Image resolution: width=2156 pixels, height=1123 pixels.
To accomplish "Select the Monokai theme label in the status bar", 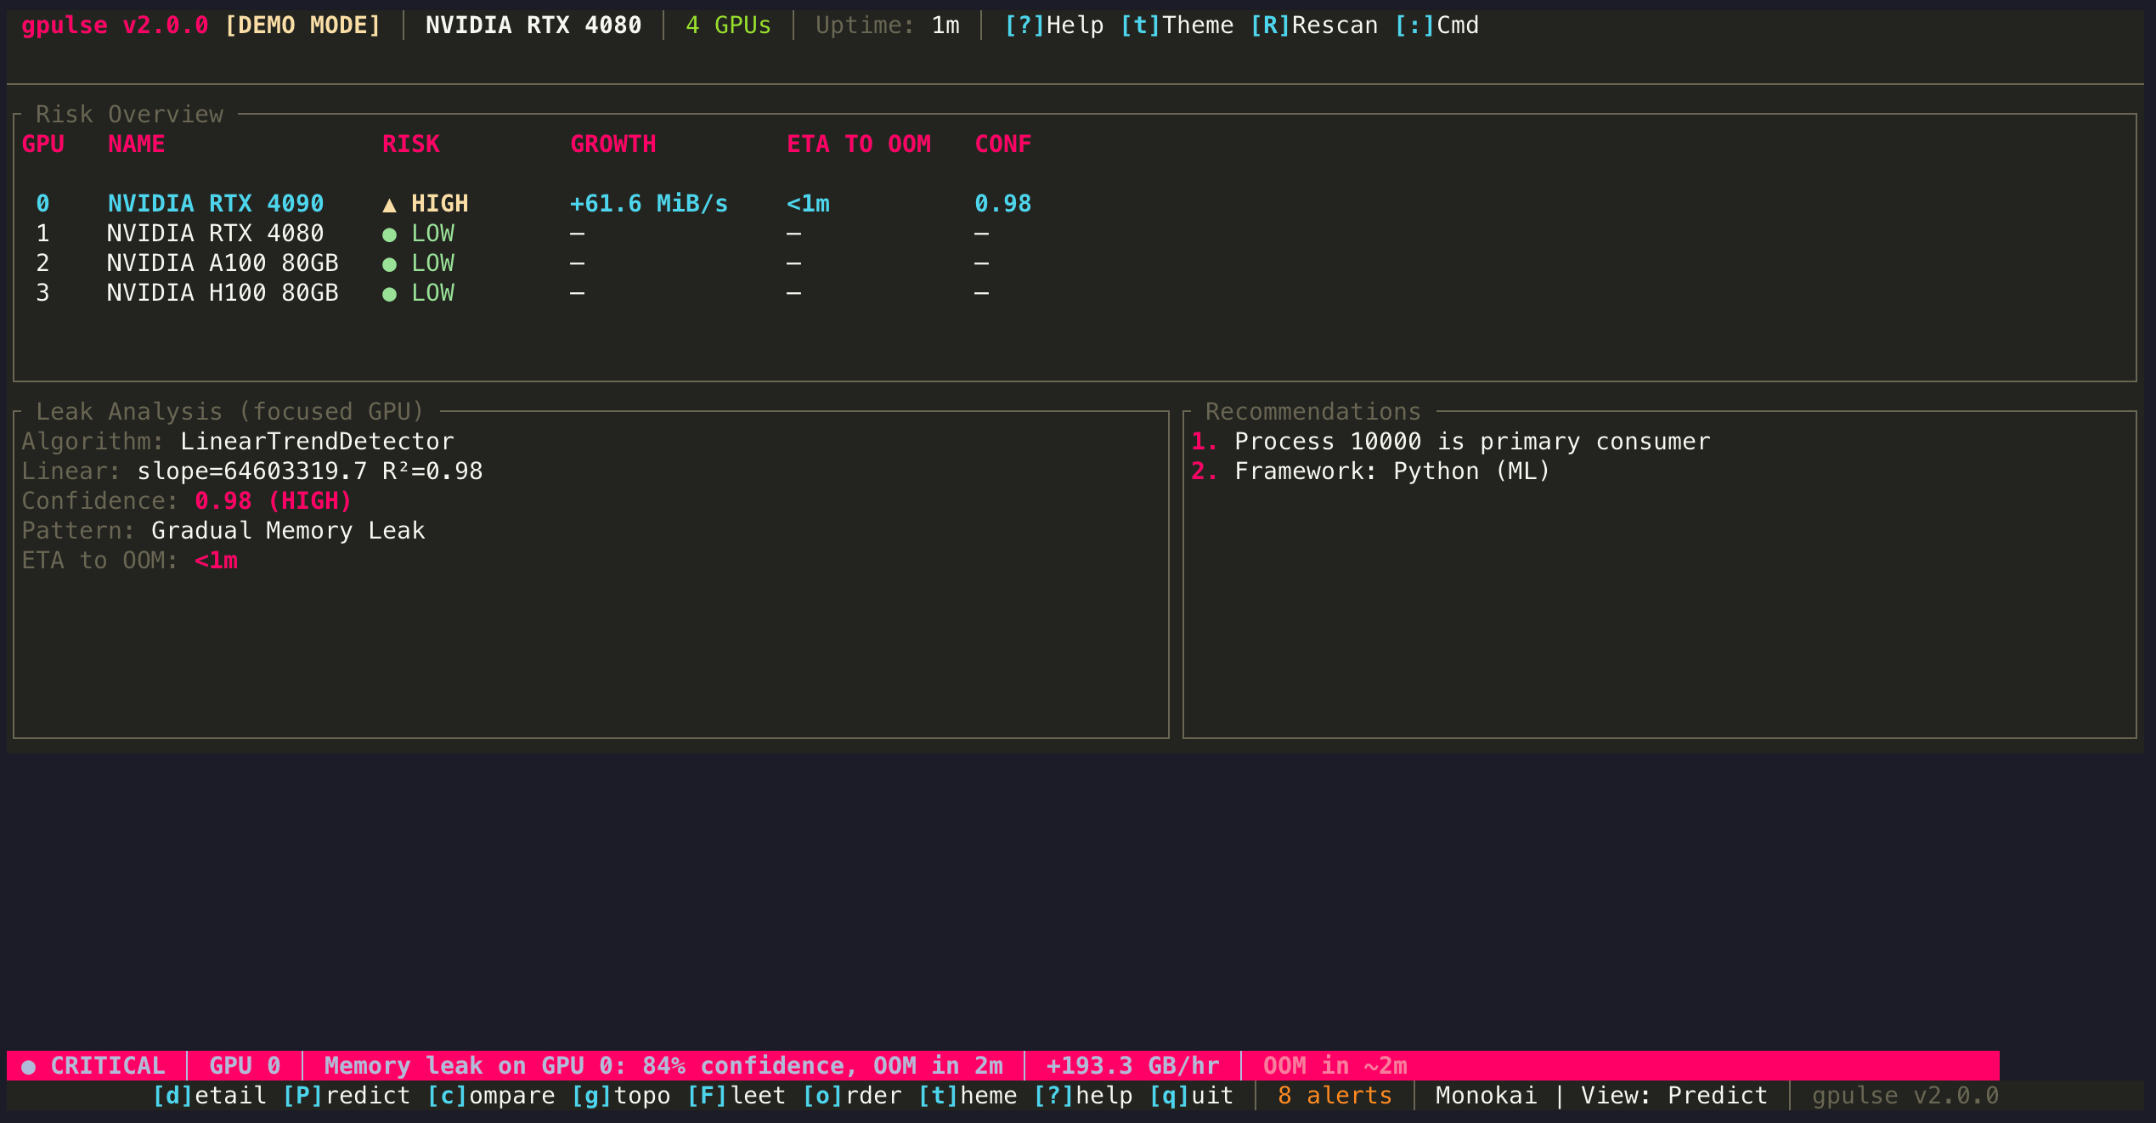I will click(1485, 1096).
